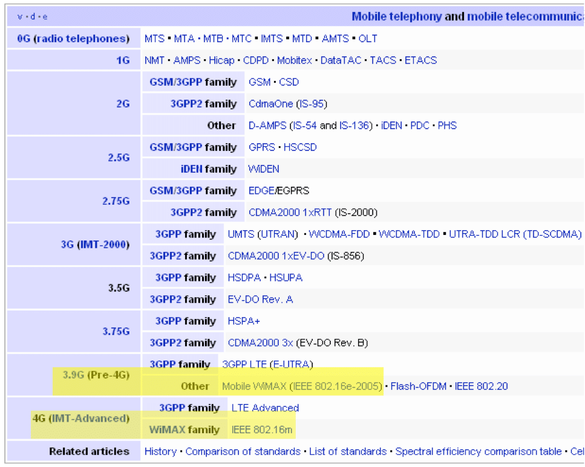The image size is (585, 467).
Task: Open the OLT link
Action: pyautogui.click(x=367, y=39)
